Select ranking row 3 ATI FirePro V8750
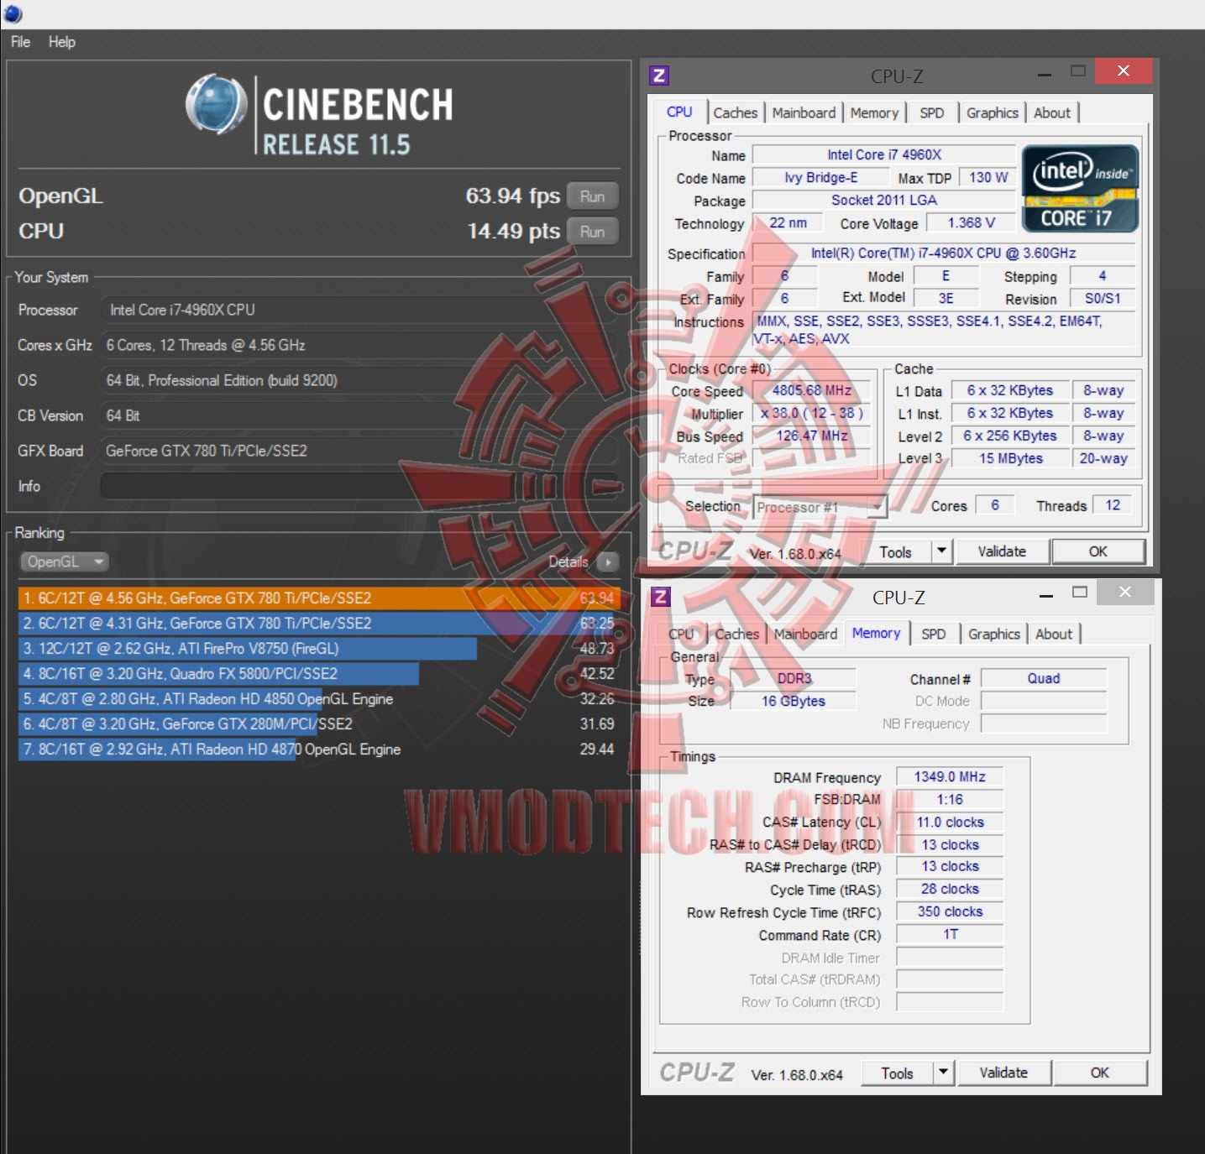The image size is (1205, 1154). coord(318,649)
